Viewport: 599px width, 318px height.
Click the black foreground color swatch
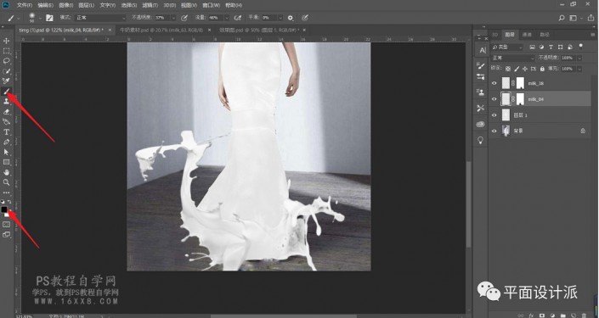point(3,209)
